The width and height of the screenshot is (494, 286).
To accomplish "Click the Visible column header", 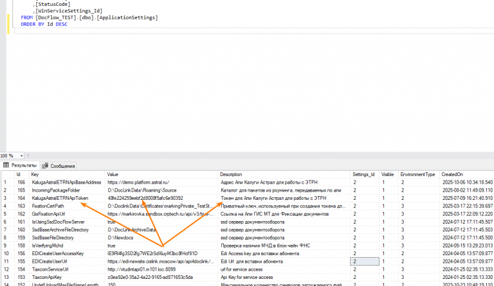I will tap(389, 174).
